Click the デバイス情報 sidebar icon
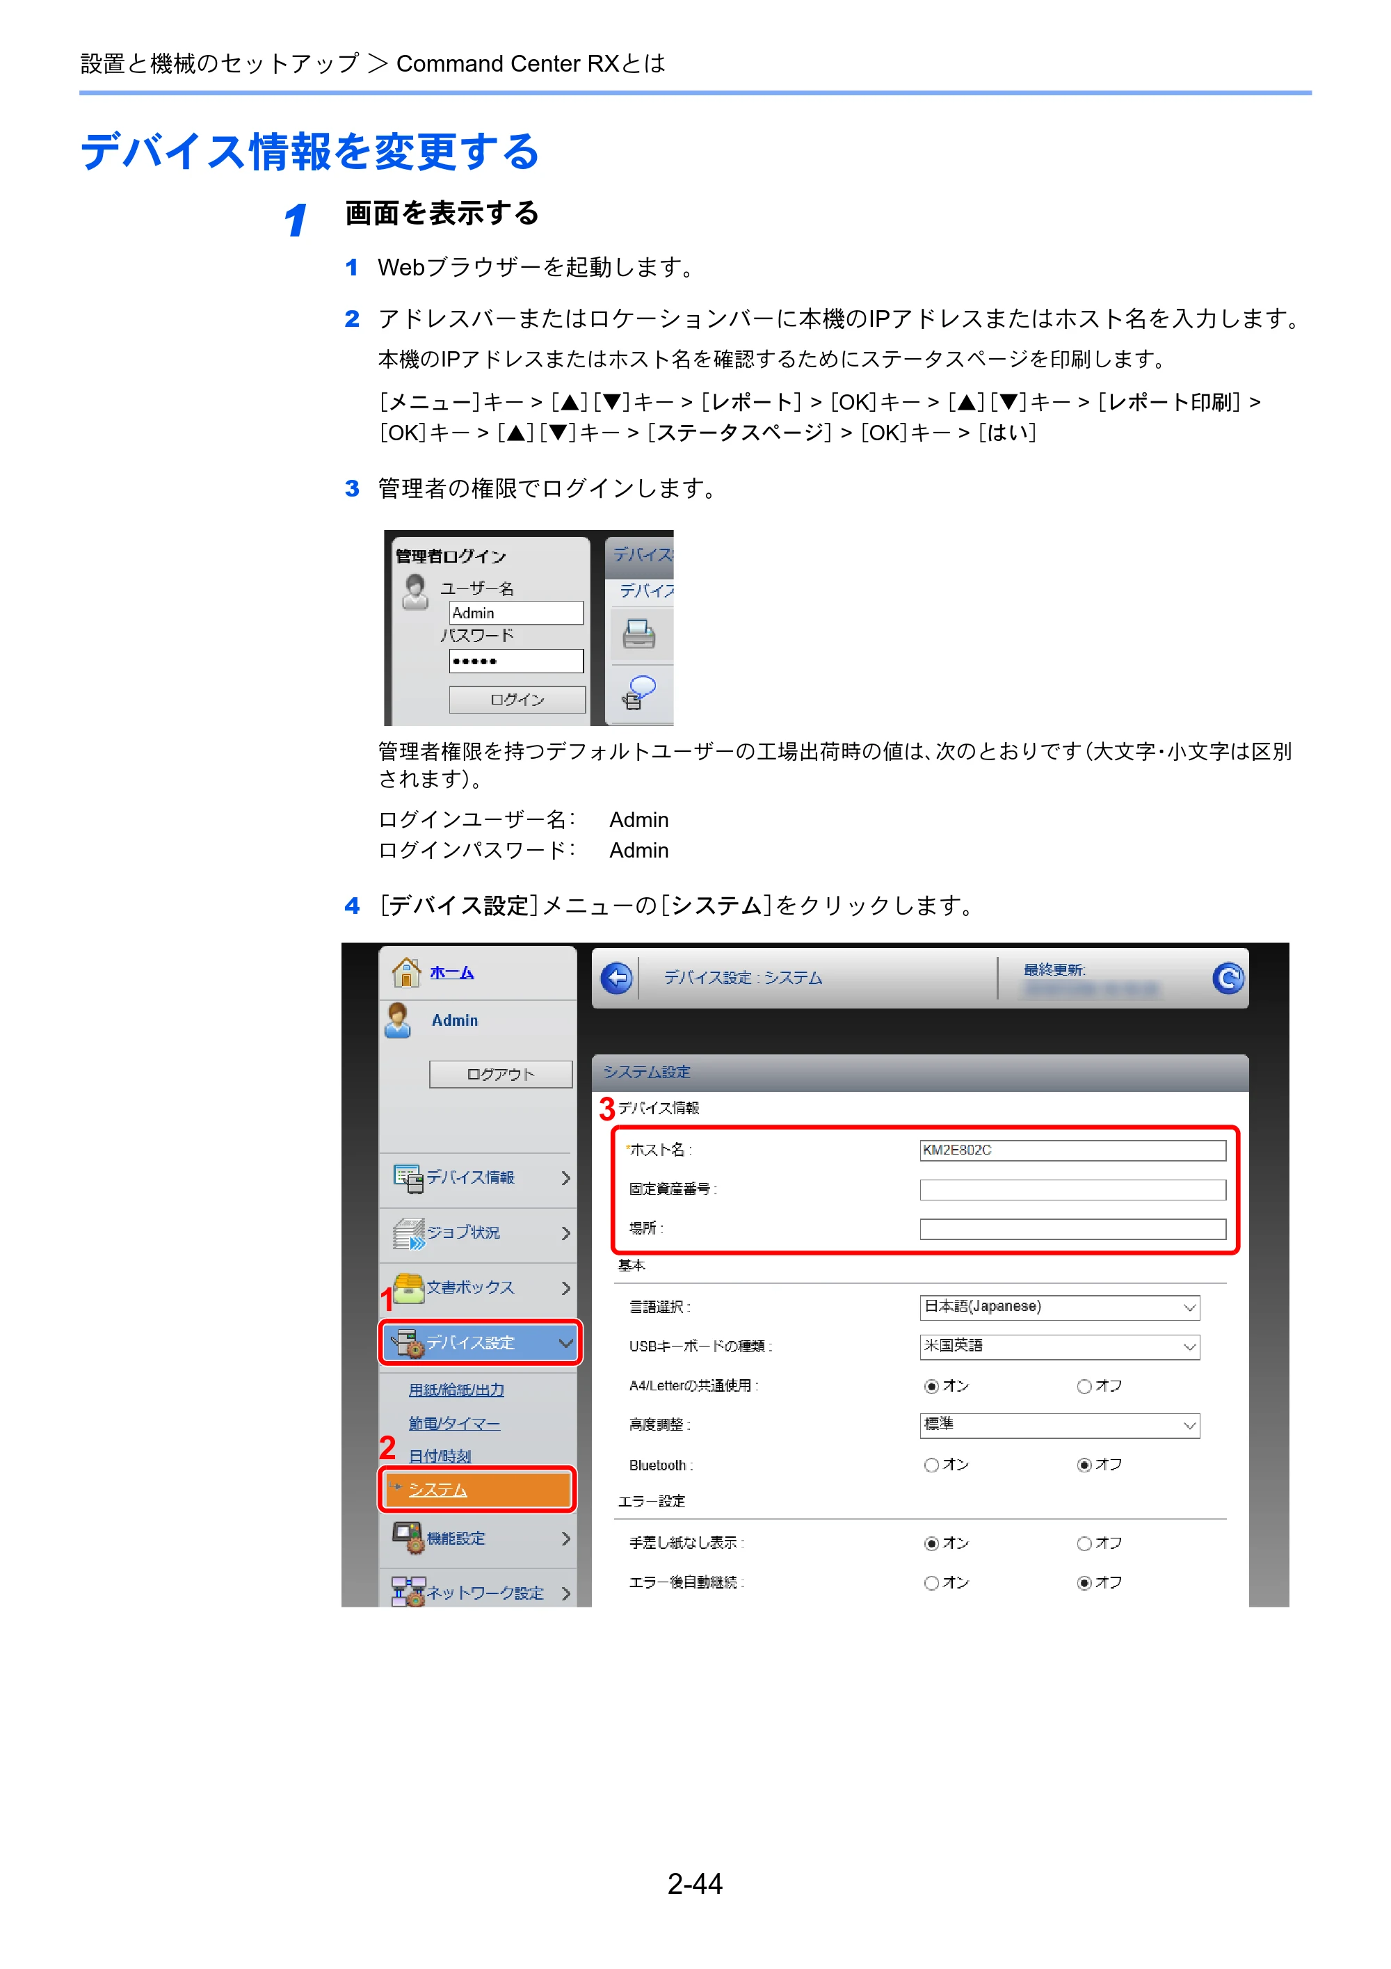The height and width of the screenshot is (1969, 1391). (x=408, y=1178)
